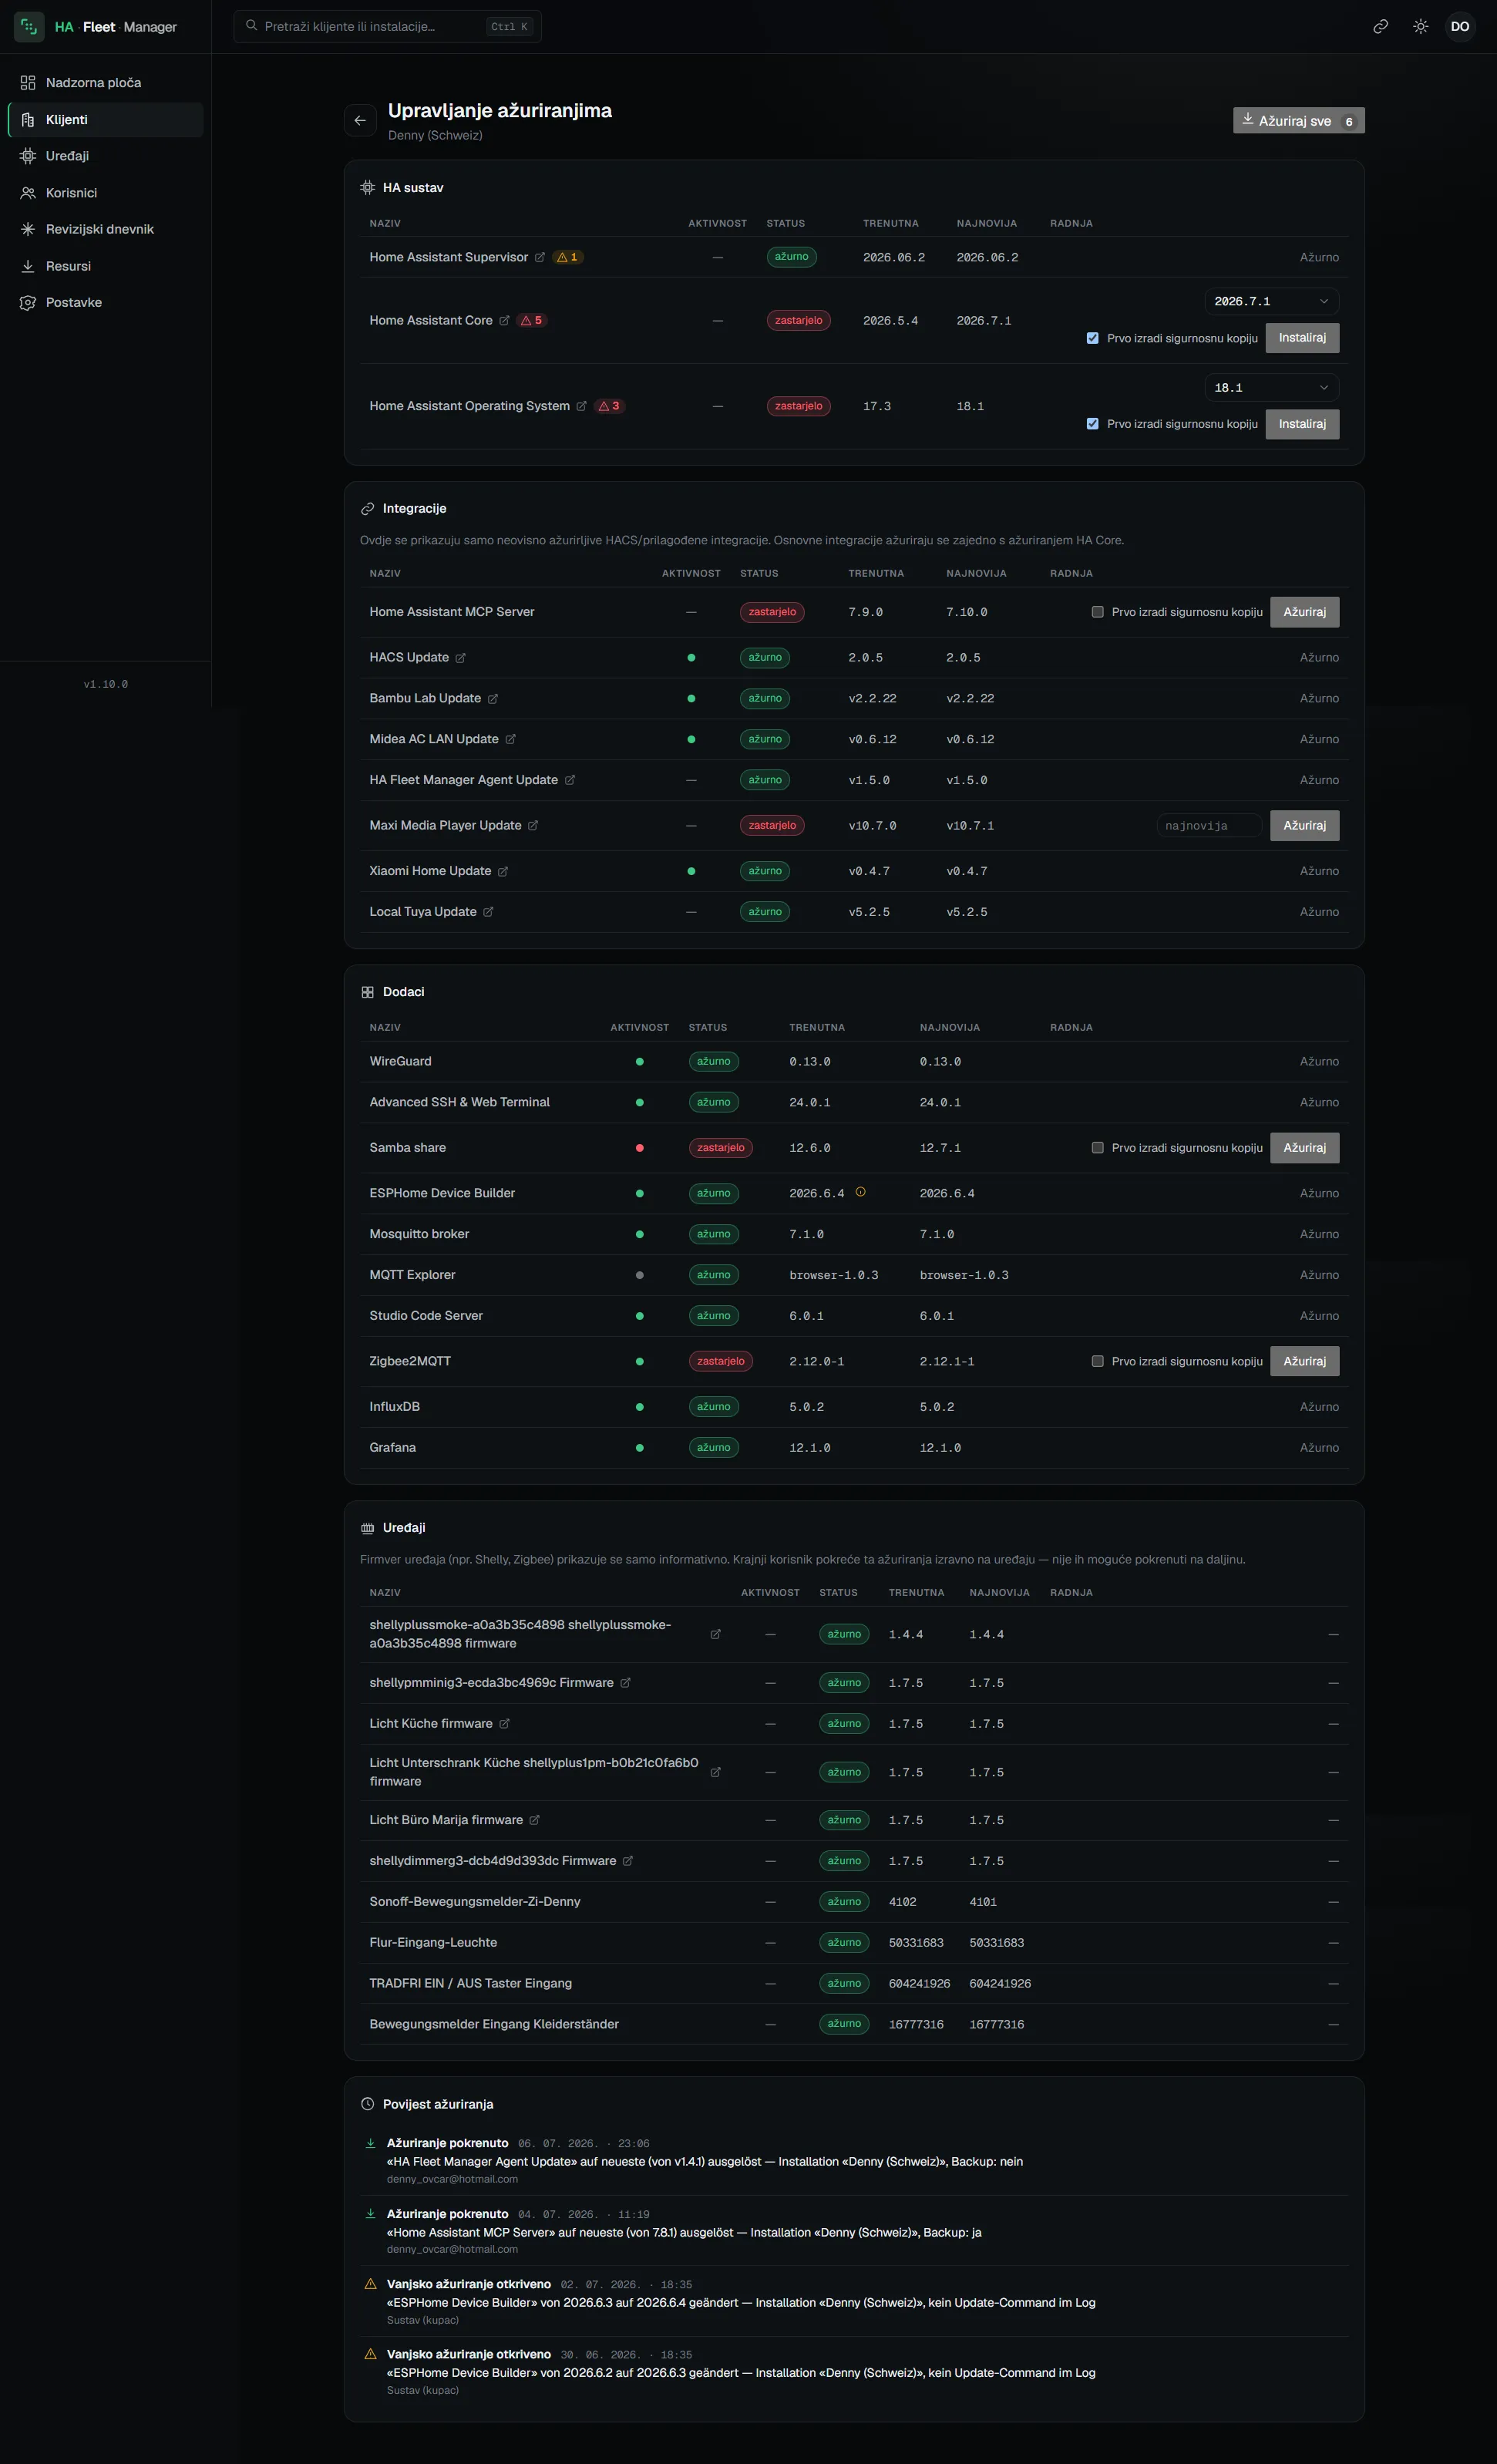Toggle the light/dark theme sun icon

(x=1420, y=27)
